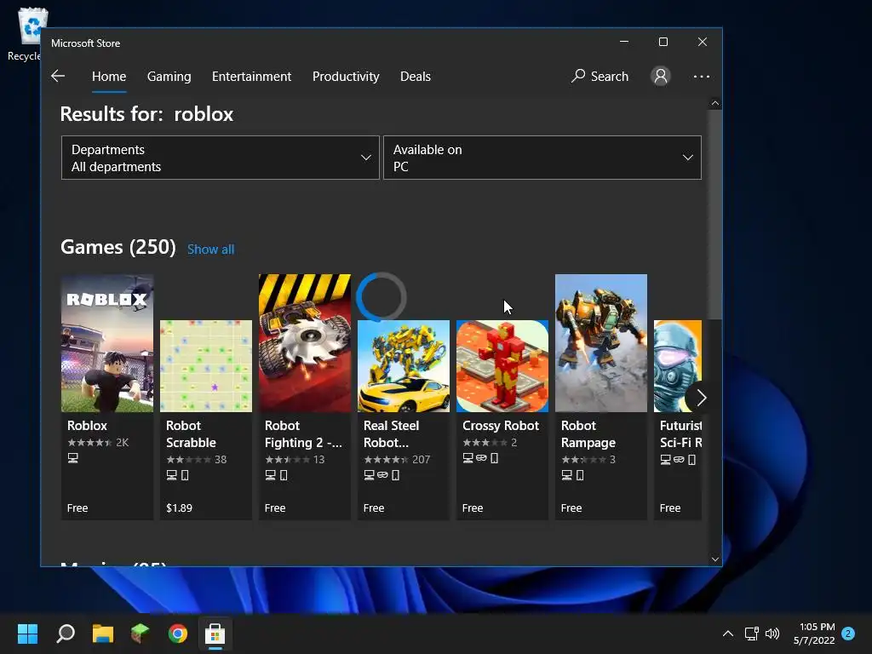This screenshot has height=654, width=872.
Task: Click scrollbar up arrow in Store window
Action: 715,103
